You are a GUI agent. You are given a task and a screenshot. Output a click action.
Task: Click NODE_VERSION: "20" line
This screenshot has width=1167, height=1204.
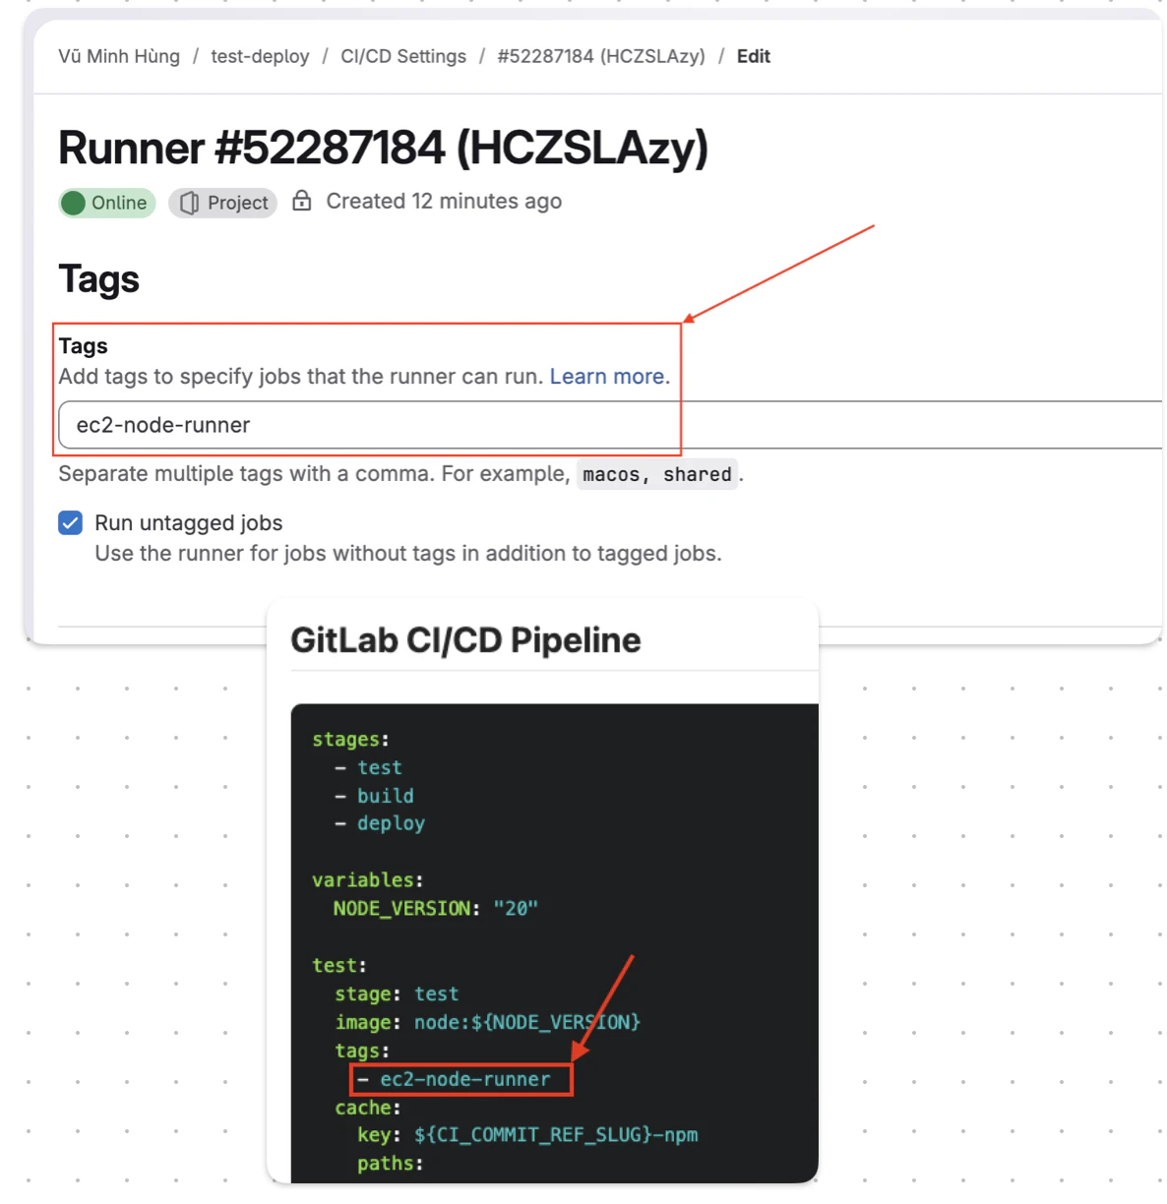(436, 908)
